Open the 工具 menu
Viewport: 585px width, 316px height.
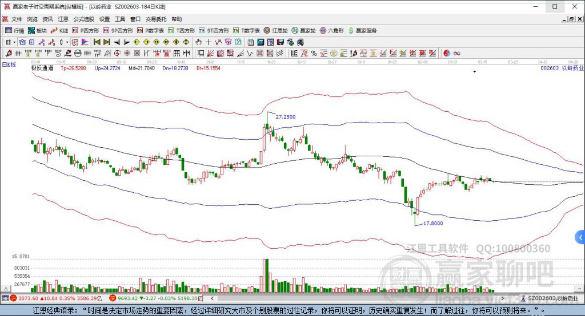coord(120,19)
